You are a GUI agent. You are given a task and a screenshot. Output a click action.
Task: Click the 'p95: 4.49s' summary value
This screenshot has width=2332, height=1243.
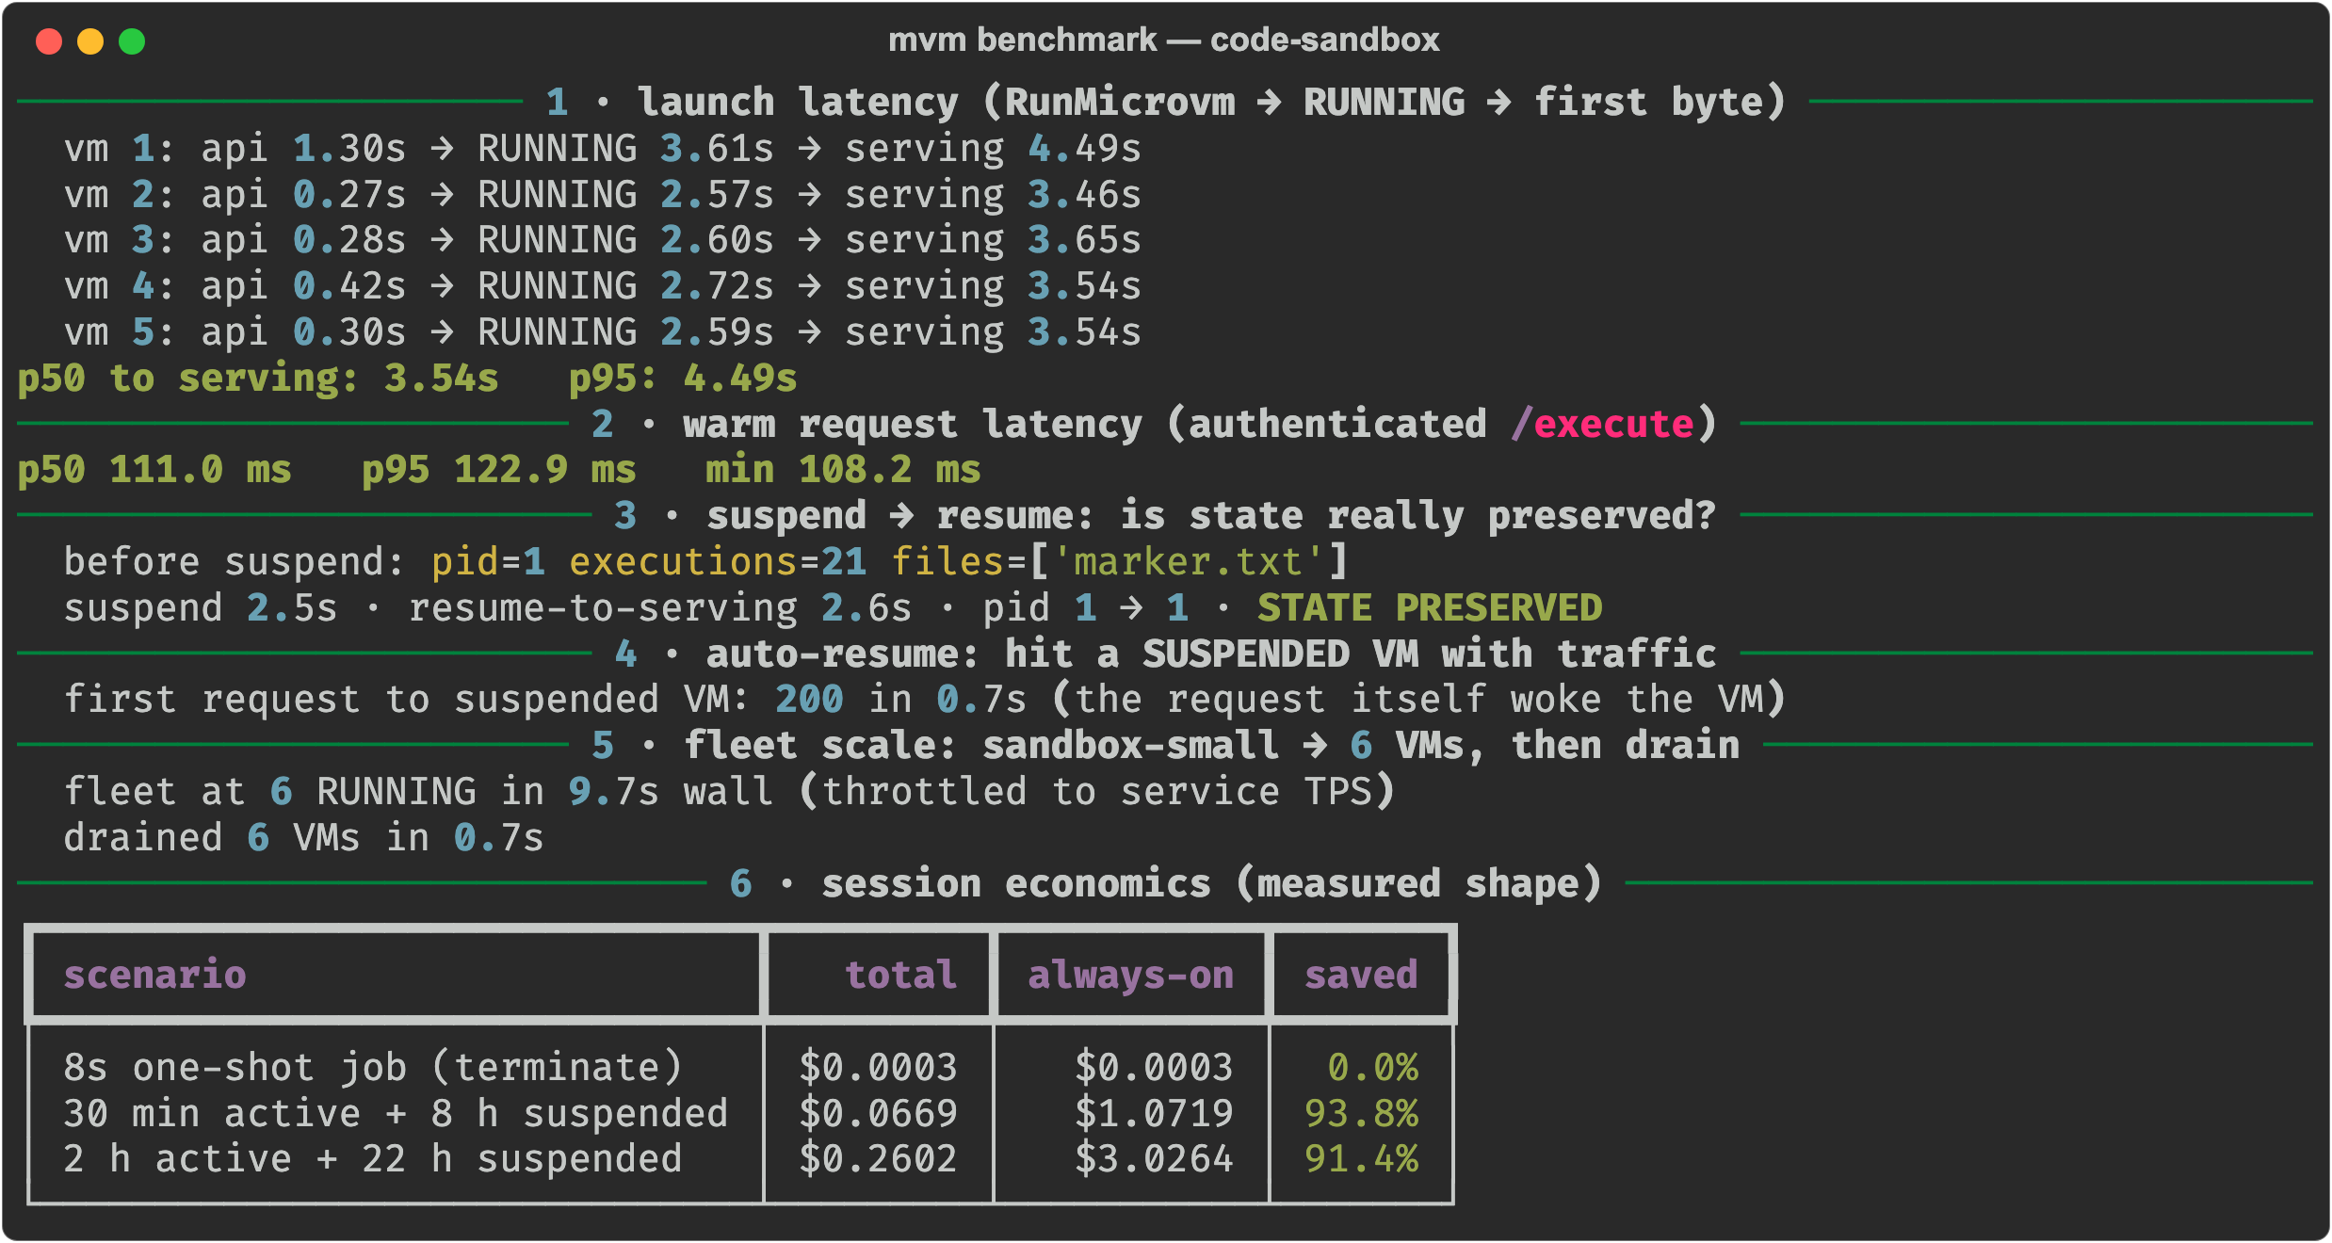tap(683, 379)
